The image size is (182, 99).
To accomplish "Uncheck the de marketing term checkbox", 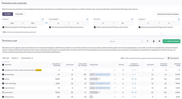I will [3, 75].
